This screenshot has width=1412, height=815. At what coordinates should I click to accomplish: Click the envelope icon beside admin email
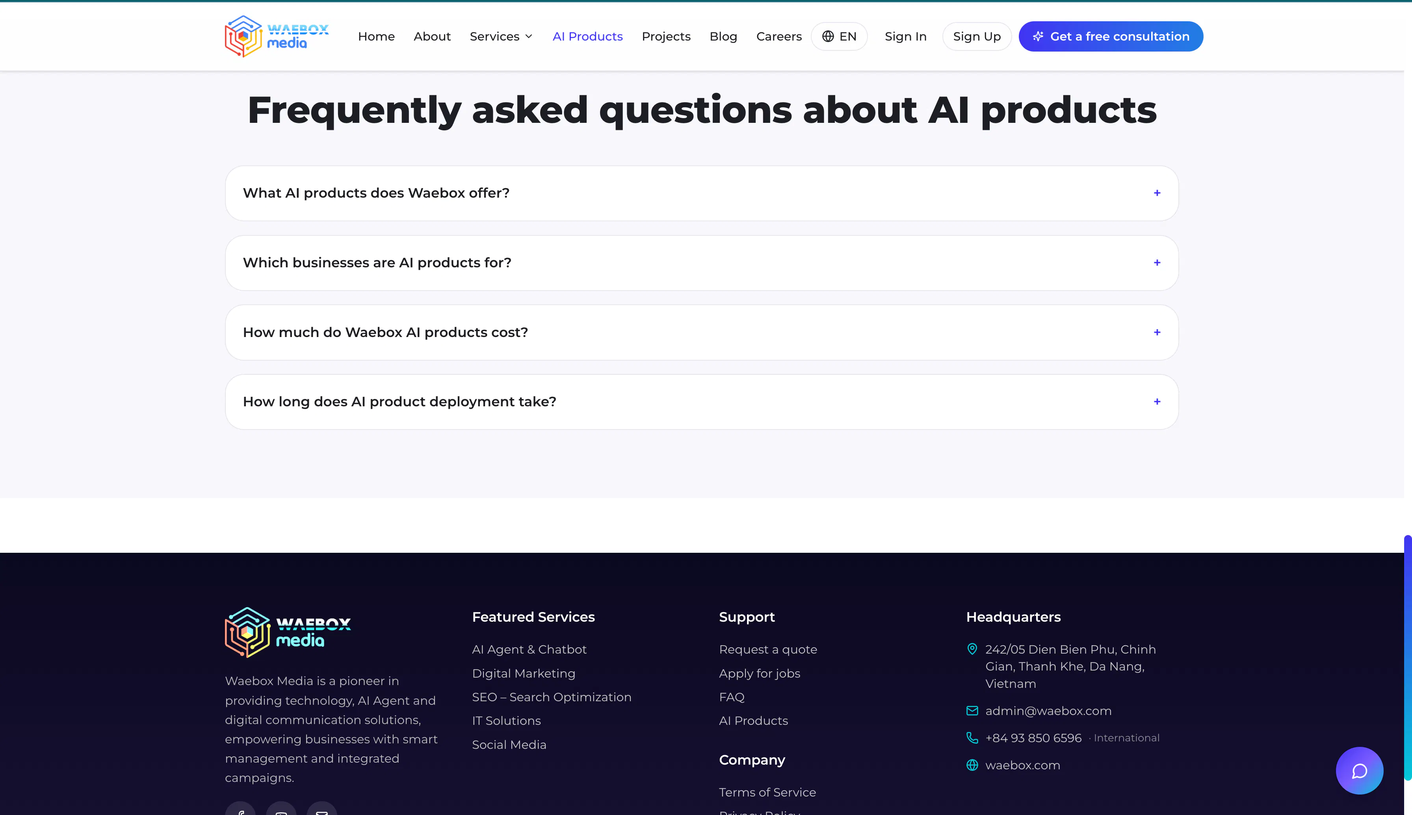click(x=972, y=711)
